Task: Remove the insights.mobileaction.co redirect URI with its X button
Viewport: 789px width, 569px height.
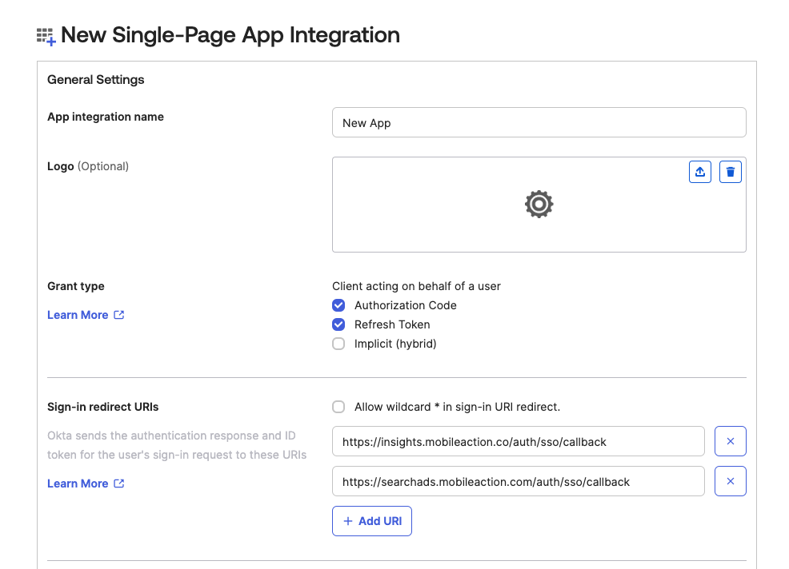Action: [730, 440]
